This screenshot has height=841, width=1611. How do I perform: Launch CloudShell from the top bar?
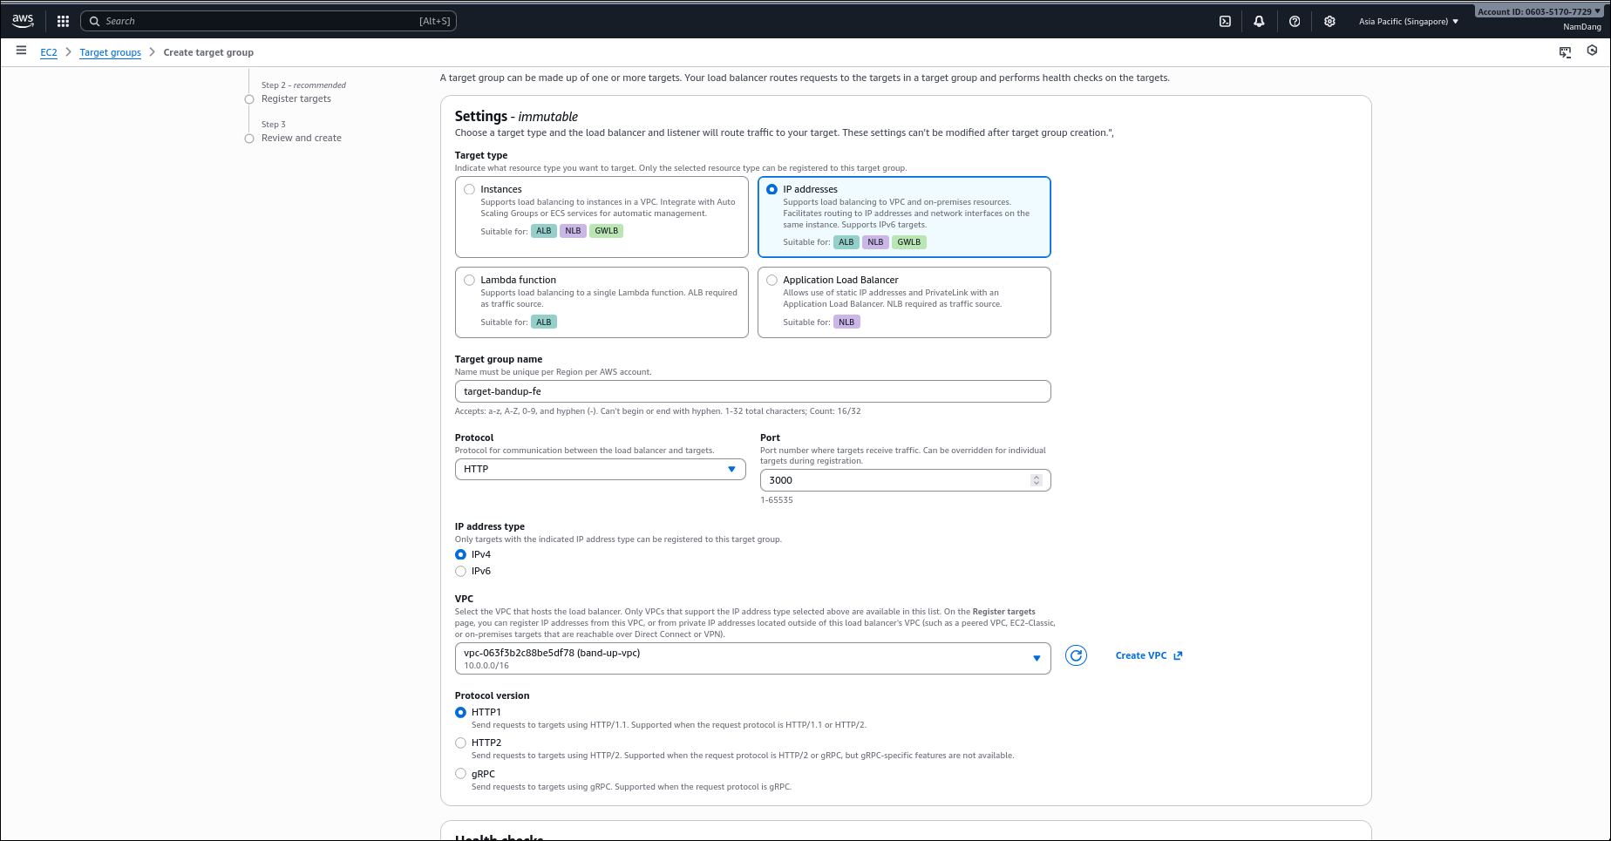[1225, 21]
